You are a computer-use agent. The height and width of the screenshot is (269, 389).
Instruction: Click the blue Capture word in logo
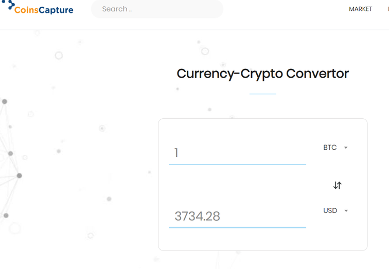[x=56, y=10]
